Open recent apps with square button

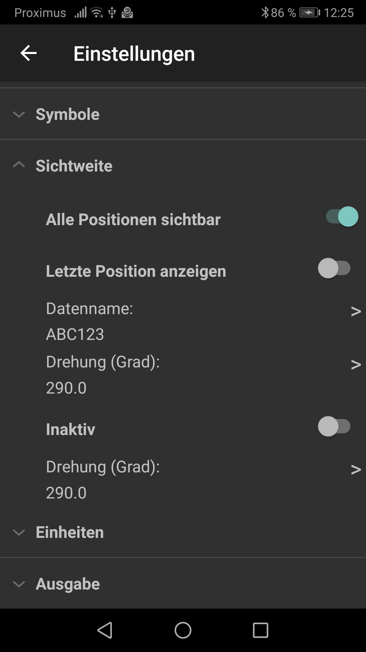260,630
